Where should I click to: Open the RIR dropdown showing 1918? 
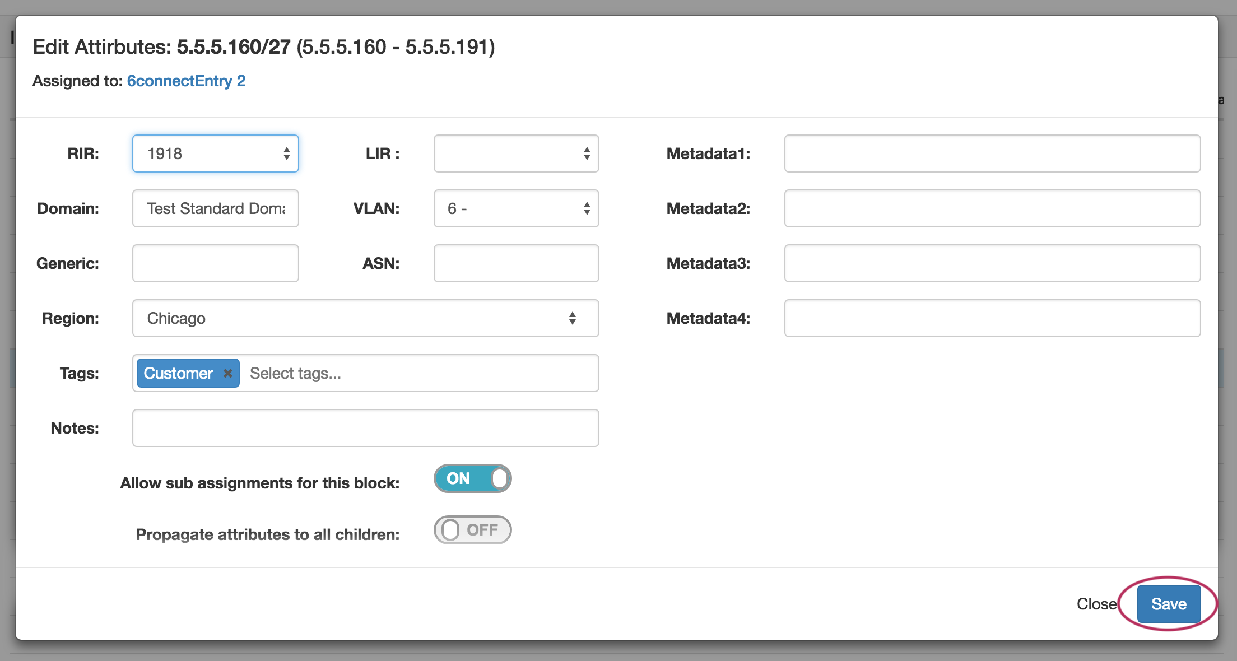pyautogui.click(x=216, y=153)
